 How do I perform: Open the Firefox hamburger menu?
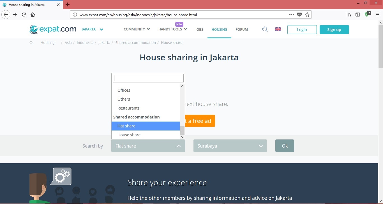pyautogui.click(x=377, y=15)
